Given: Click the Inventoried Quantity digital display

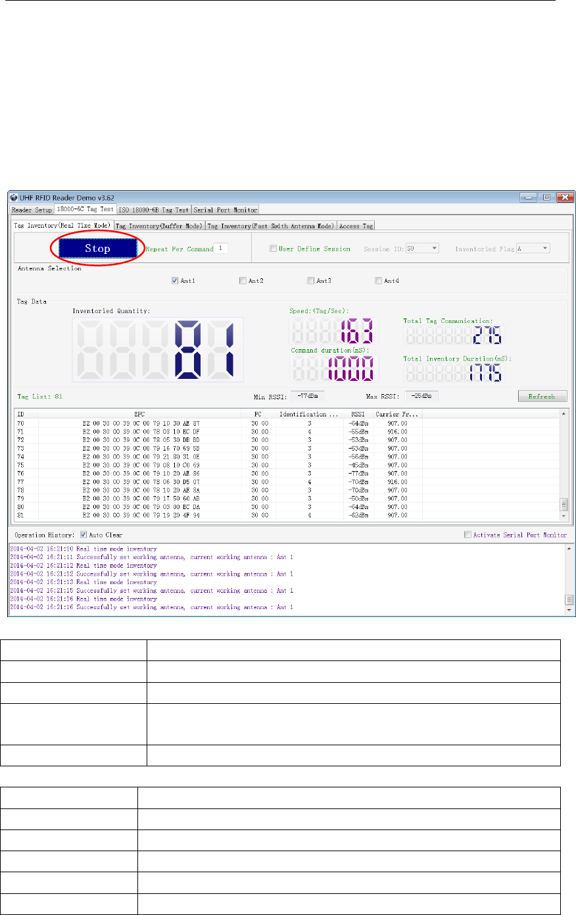Looking at the screenshot, I should click(x=158, y=349).
